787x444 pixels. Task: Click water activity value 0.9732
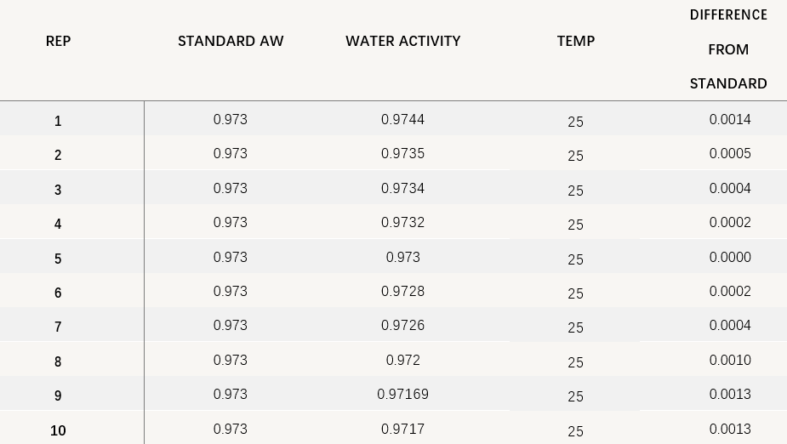pos(403,223)
